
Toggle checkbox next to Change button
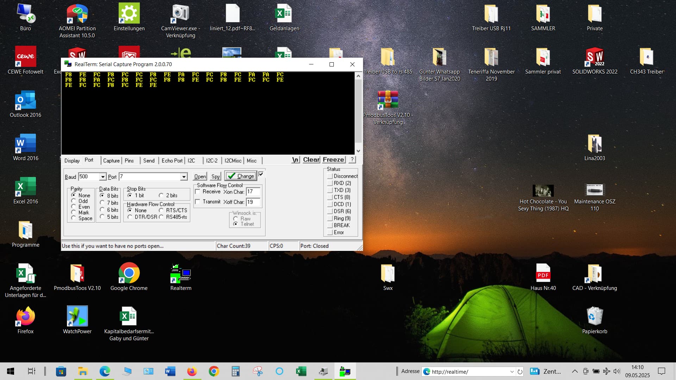click(261, 174)
